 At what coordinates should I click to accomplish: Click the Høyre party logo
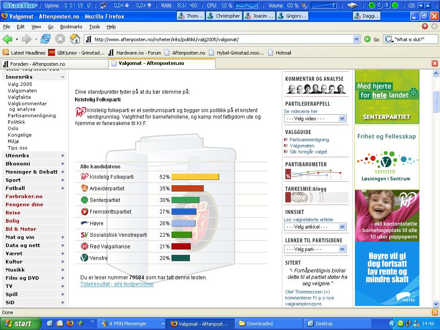85,223
